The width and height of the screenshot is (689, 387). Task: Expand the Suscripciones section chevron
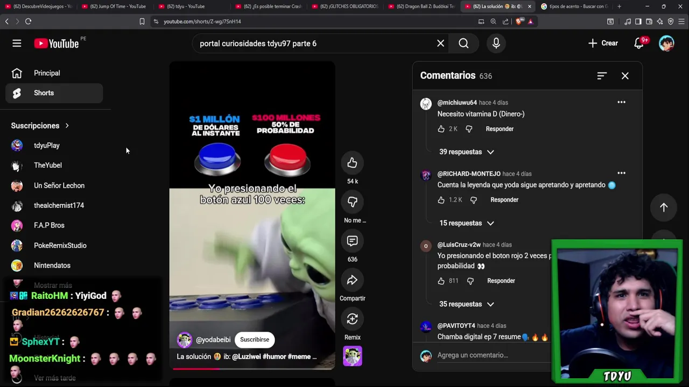pos(67,126)
